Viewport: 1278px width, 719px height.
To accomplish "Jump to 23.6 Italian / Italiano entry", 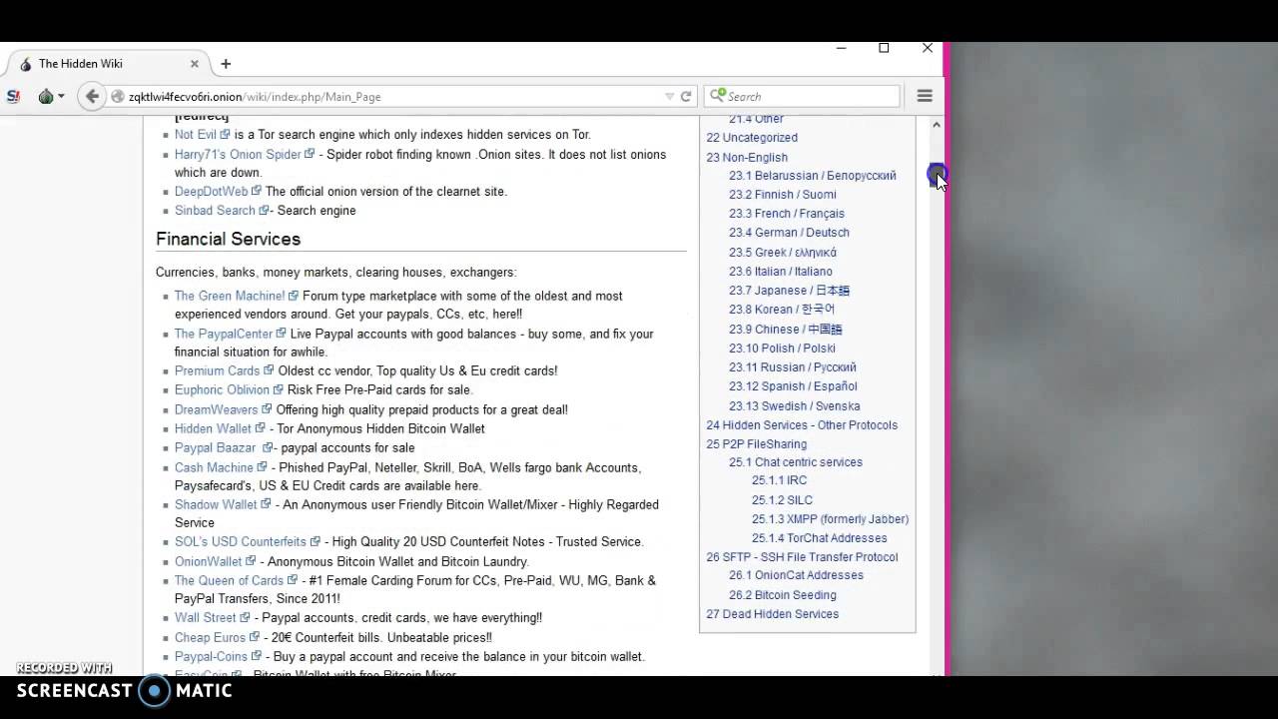I will (x=781, y=272).
